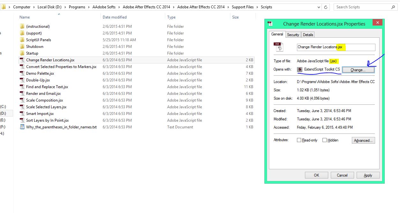Screen dimensions: 400x213
Task: Select the Render and Email.jsx file name
Action: click(x=43, y=94)
